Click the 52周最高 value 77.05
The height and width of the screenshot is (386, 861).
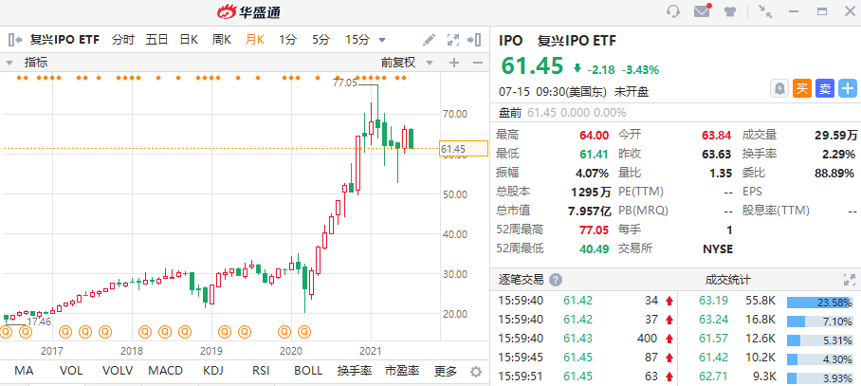click(x=595, y=229)
